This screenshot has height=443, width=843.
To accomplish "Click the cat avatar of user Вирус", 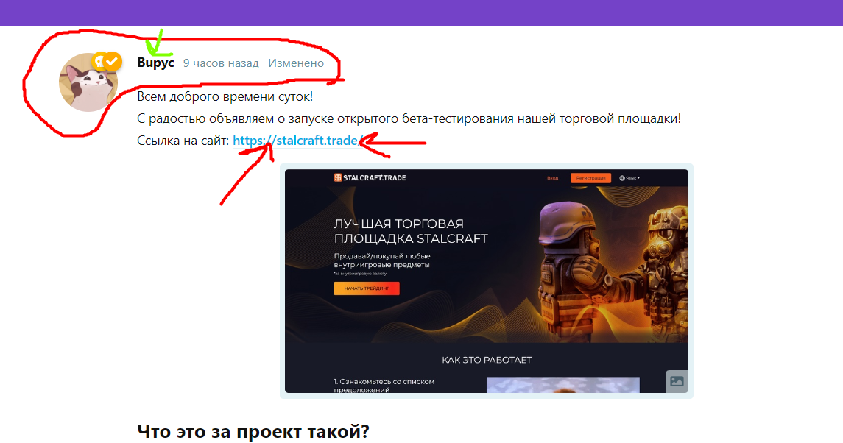I will [x=88, y=82].
